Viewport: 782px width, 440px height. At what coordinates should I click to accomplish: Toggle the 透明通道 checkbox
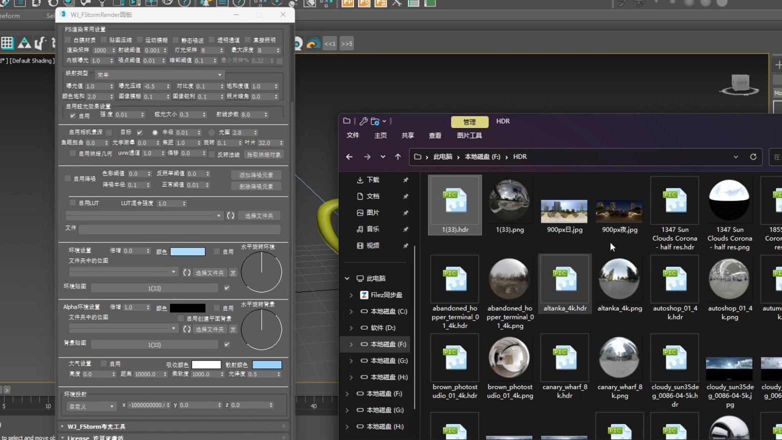pos(211,39)
